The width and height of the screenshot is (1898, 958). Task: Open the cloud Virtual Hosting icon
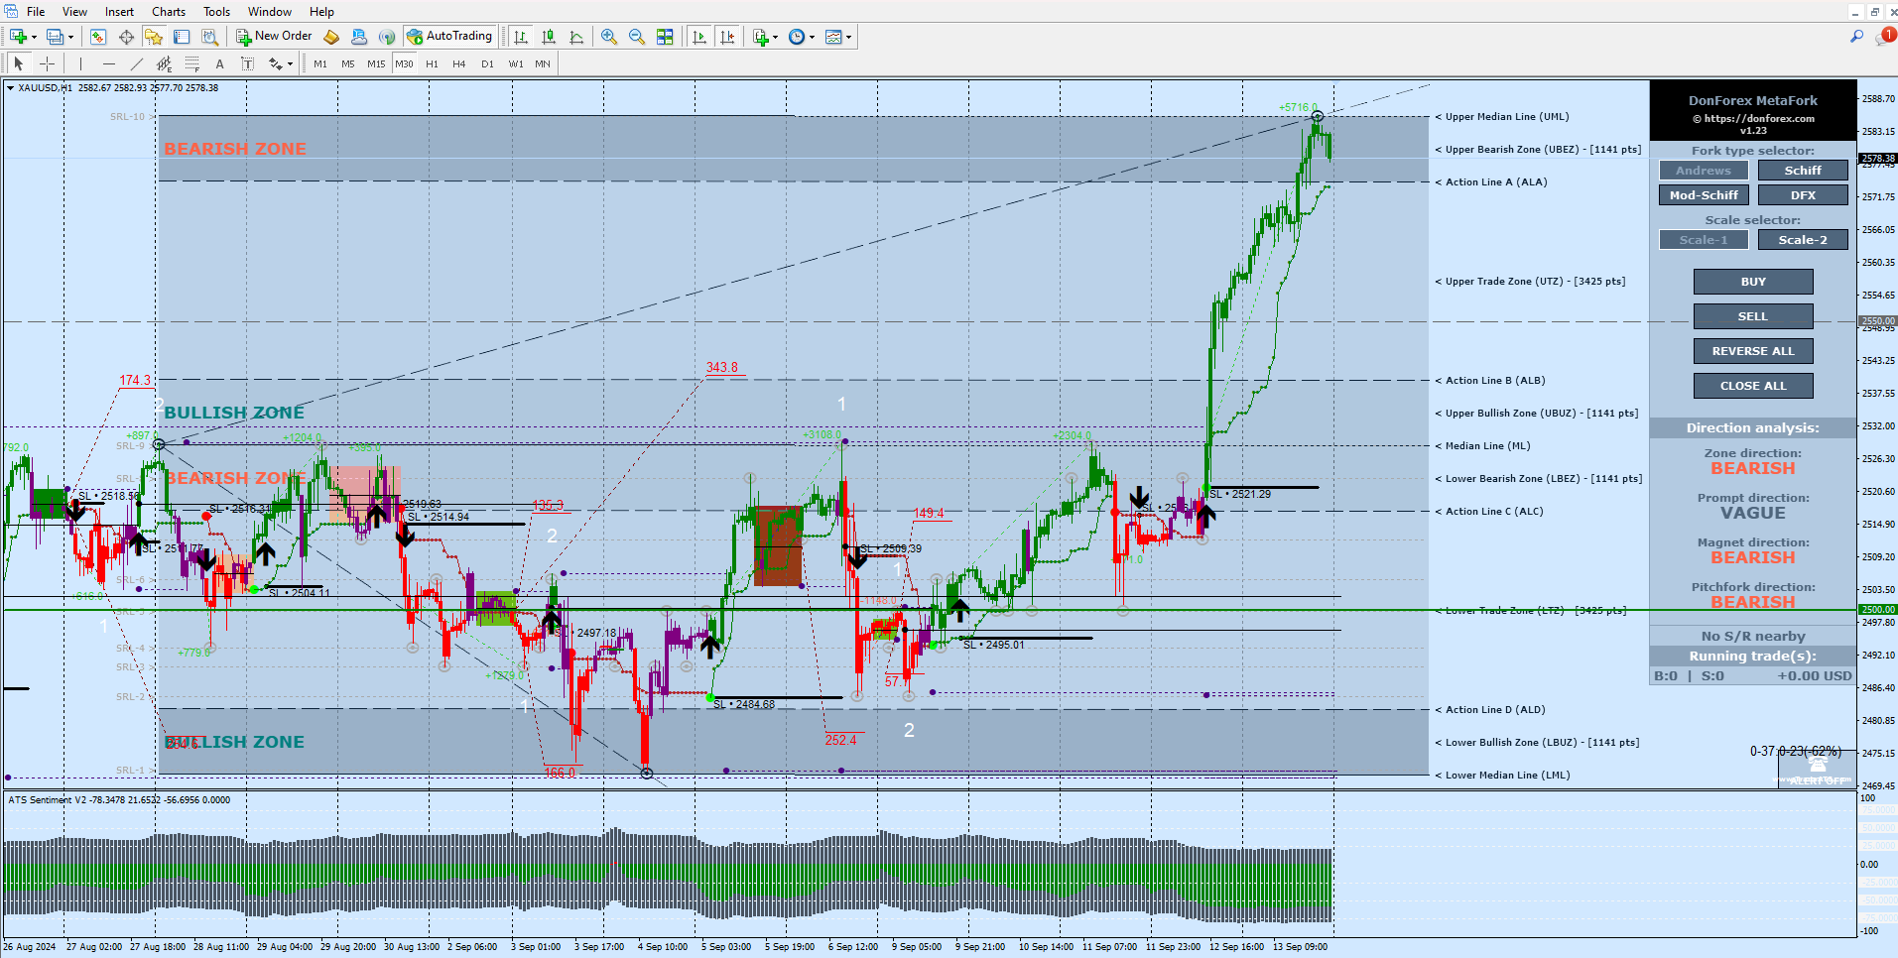click(x=359, y=37)
